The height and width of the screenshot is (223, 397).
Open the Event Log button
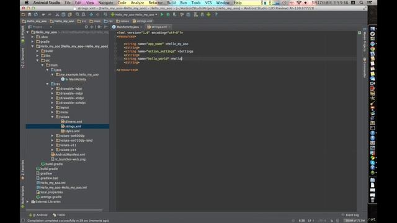(350, 215)
